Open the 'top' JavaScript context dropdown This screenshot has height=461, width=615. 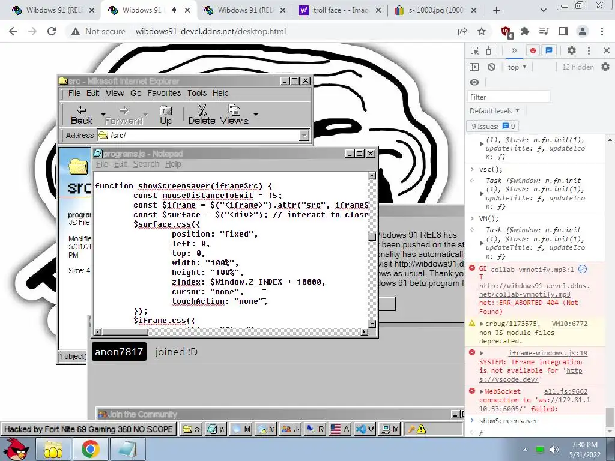[517, 67]
